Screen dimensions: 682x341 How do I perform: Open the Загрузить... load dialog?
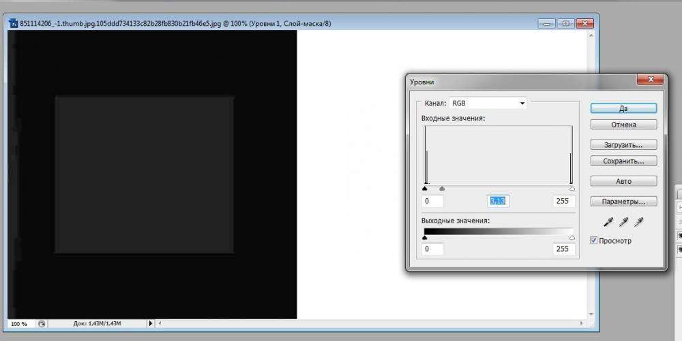click(623, 145)
